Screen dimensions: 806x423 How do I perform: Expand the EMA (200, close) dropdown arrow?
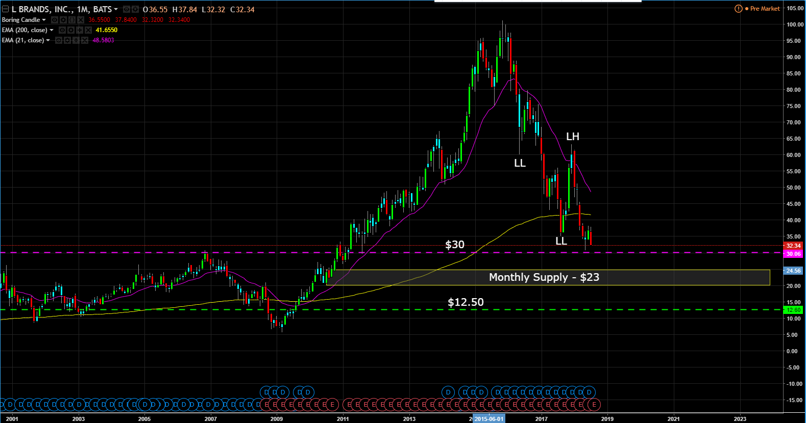[52, 30]
